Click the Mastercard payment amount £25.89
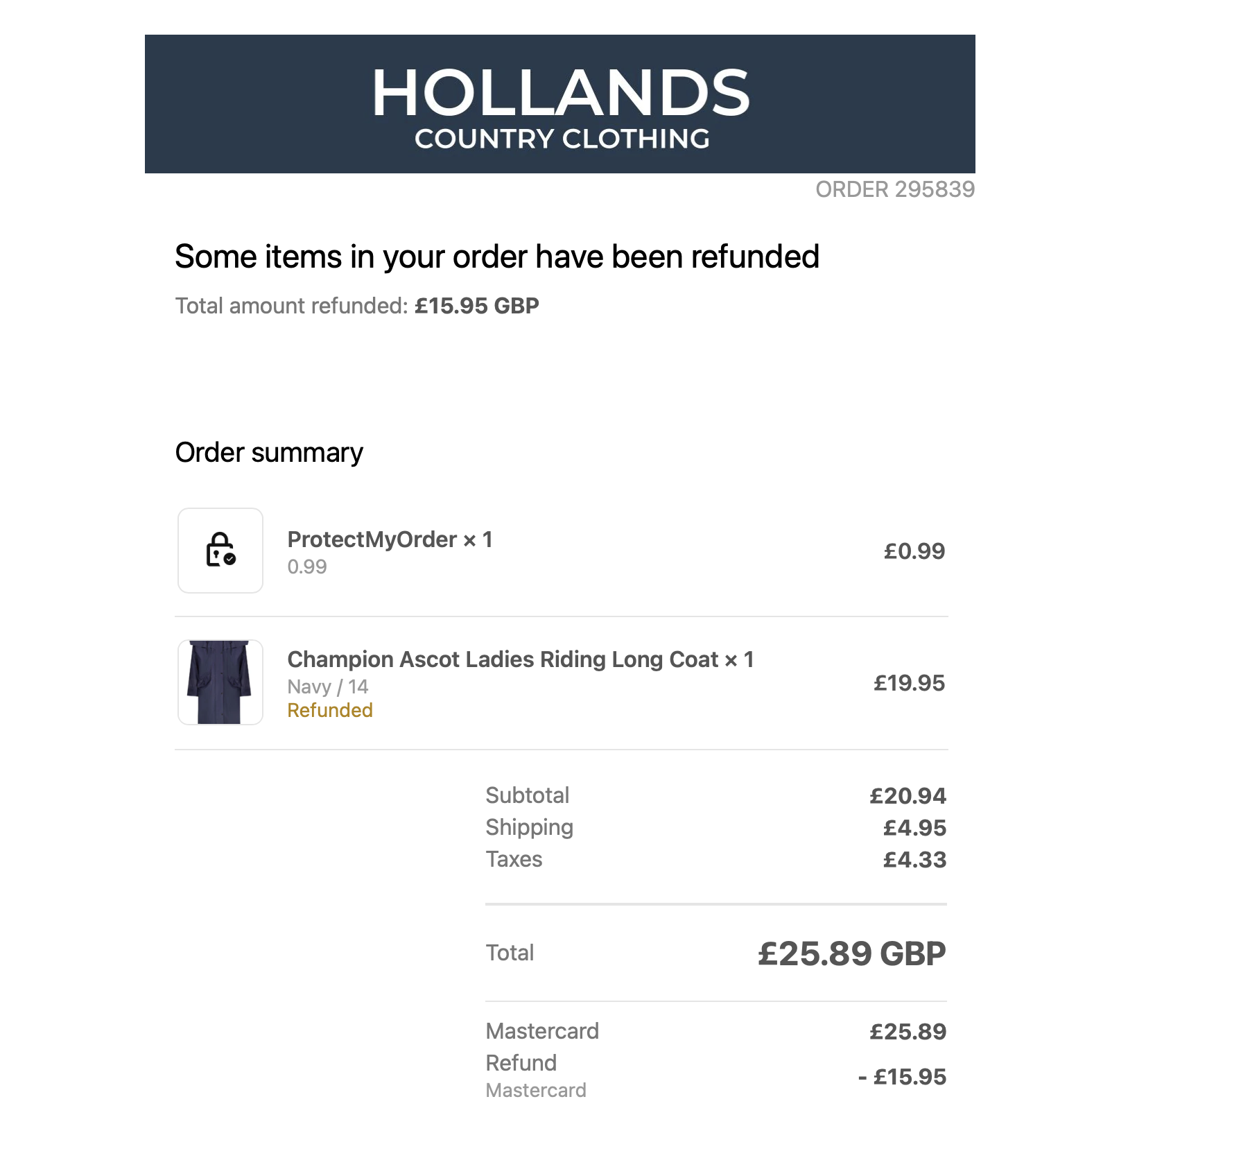Screen dimensions: 1250x1158 [x=908, y=1032]
